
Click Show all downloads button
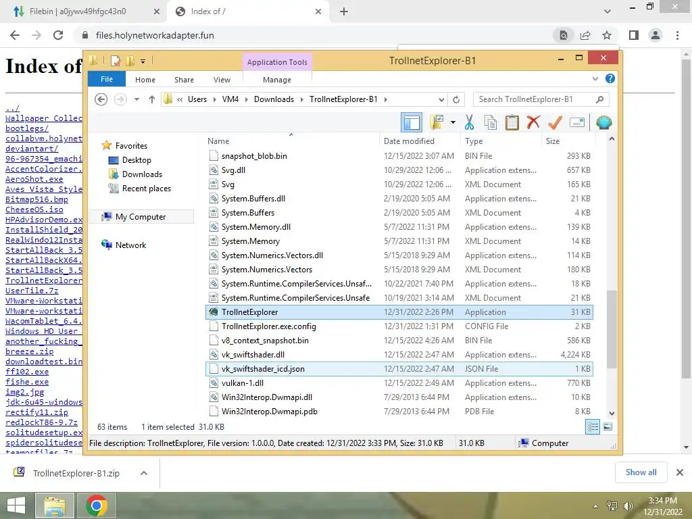(641, 472)
